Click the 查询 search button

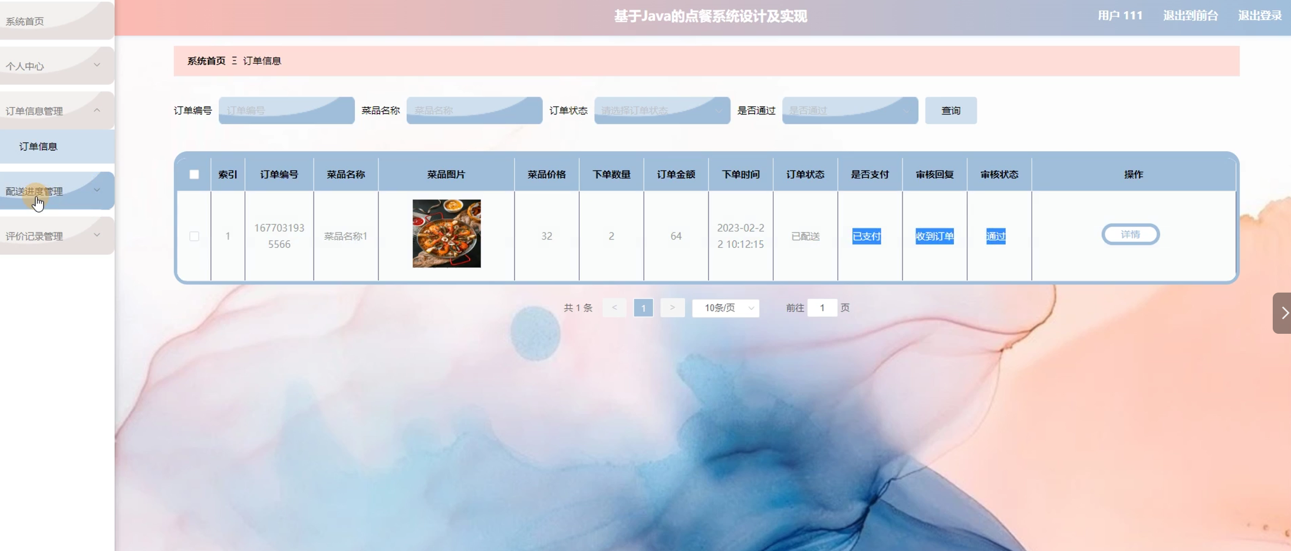click(x=951, y=111)
